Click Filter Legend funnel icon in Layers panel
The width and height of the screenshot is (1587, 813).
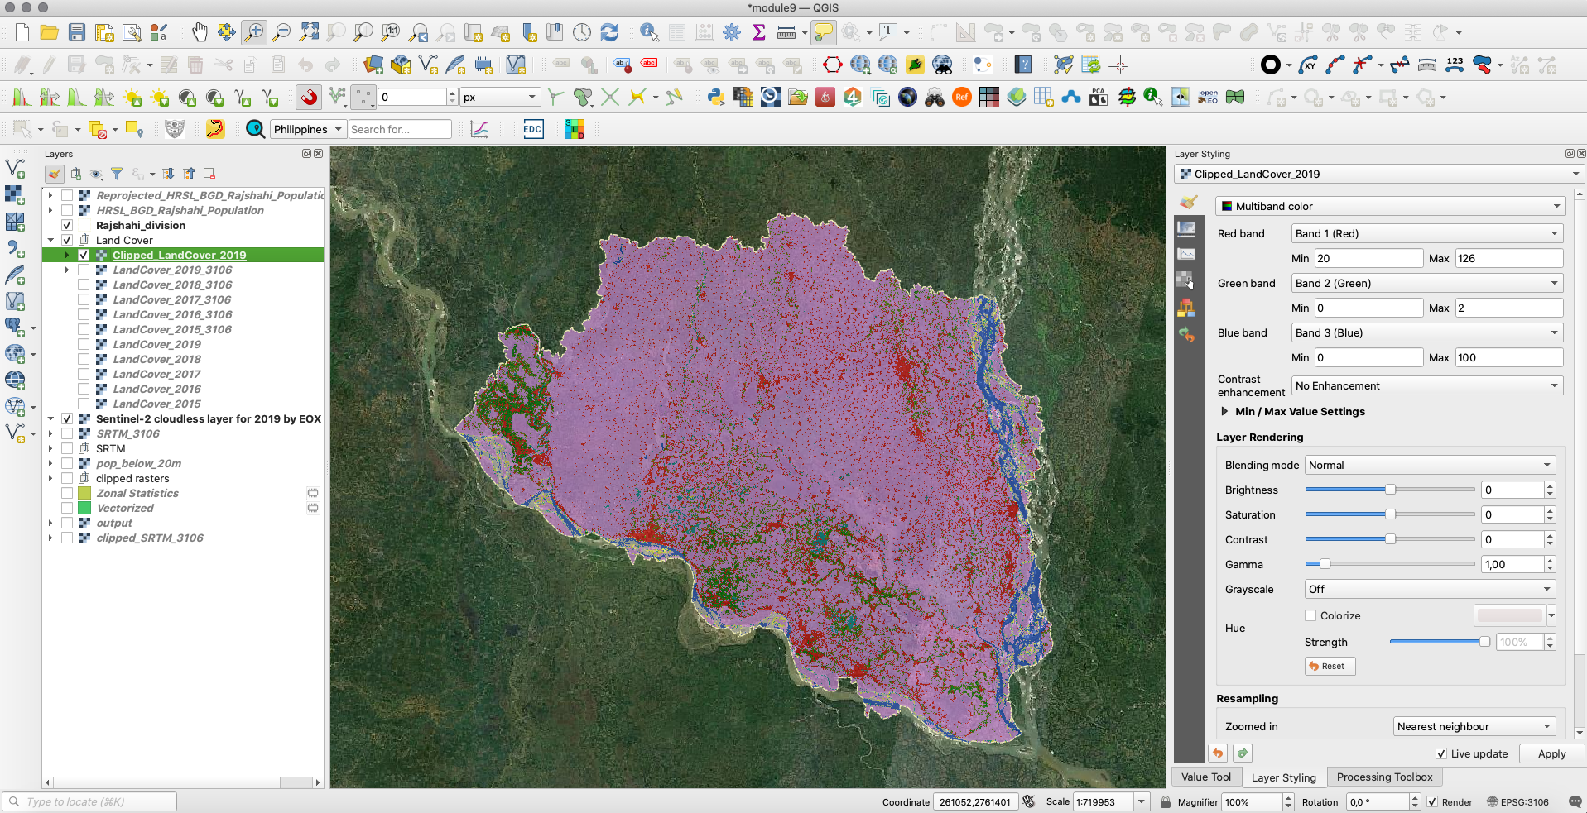point(117,174)
